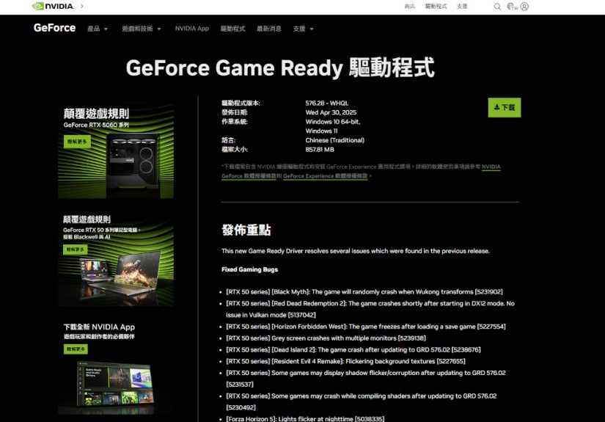Select file size 857.81 MB text

[x=320, y=150]
